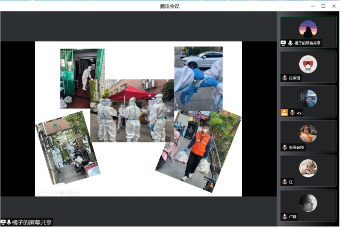This screenshot has height=227, width=340.
Task: Toggle the muted microphone icon for 庄淑珺
Action: [x=284, y=78]
